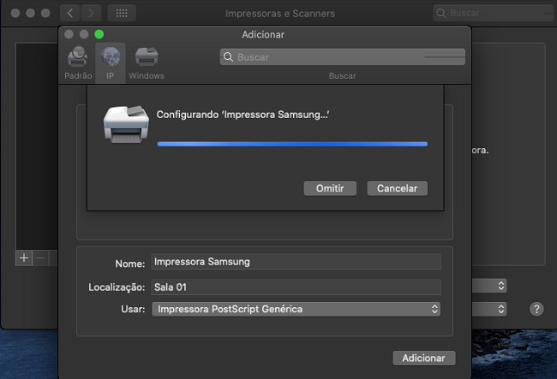Click the Localização field with Sala 01
This screenshot has width=557, height=379.
296,287
